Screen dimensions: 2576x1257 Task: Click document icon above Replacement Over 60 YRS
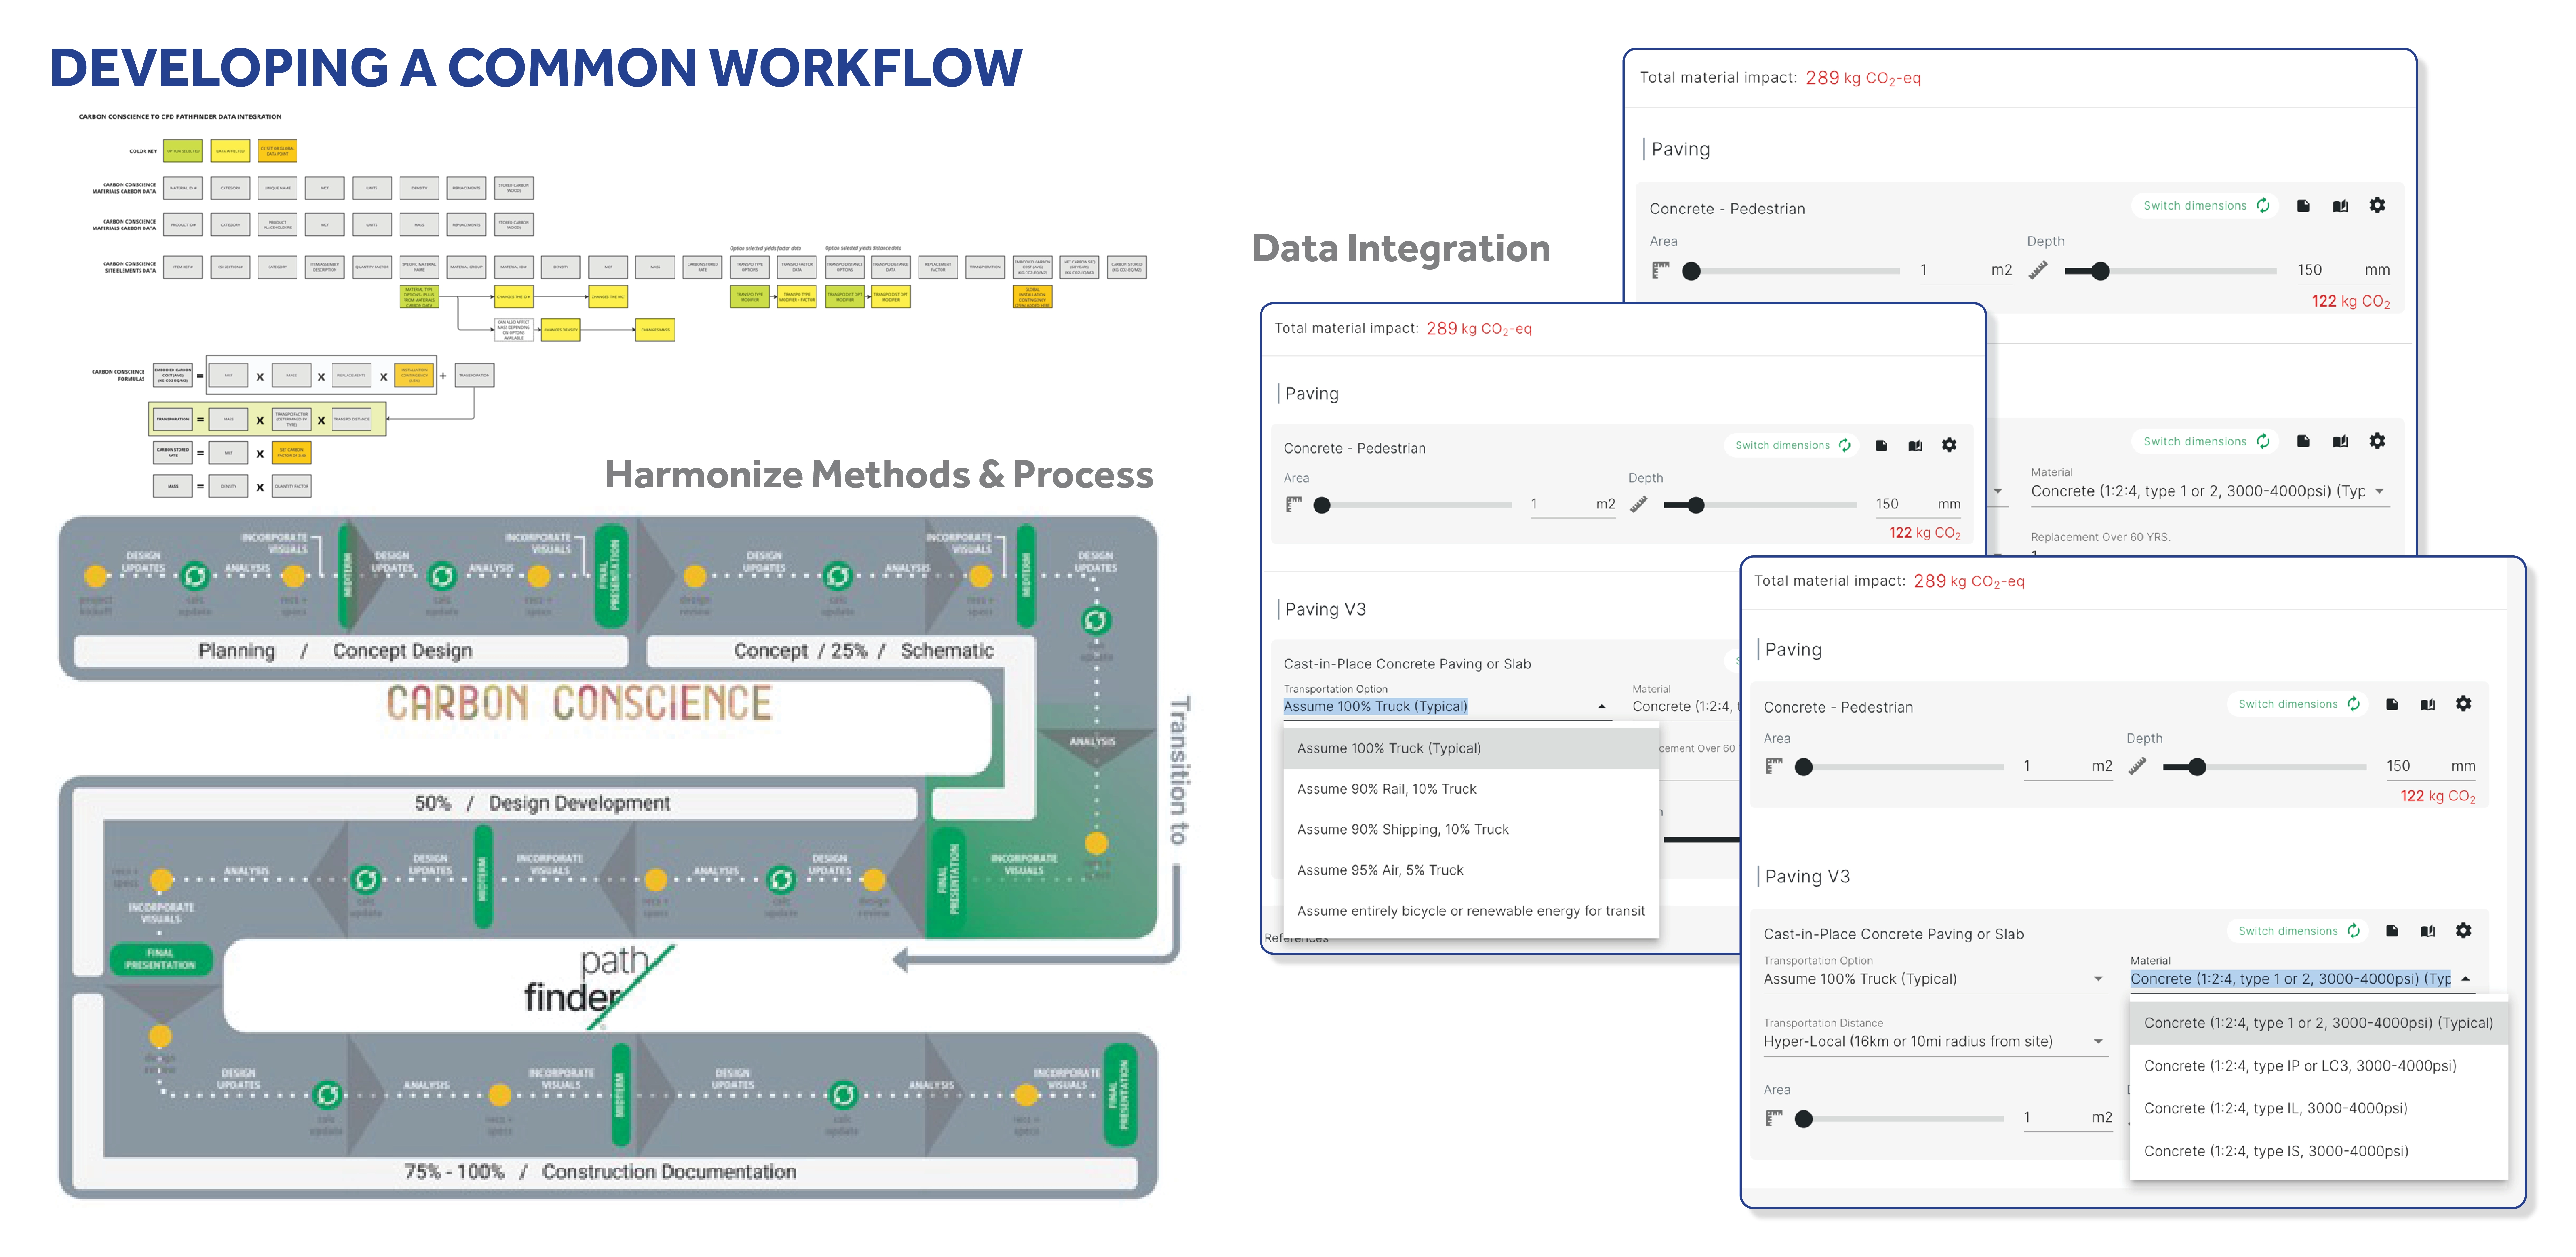[x=2303, y=441]
